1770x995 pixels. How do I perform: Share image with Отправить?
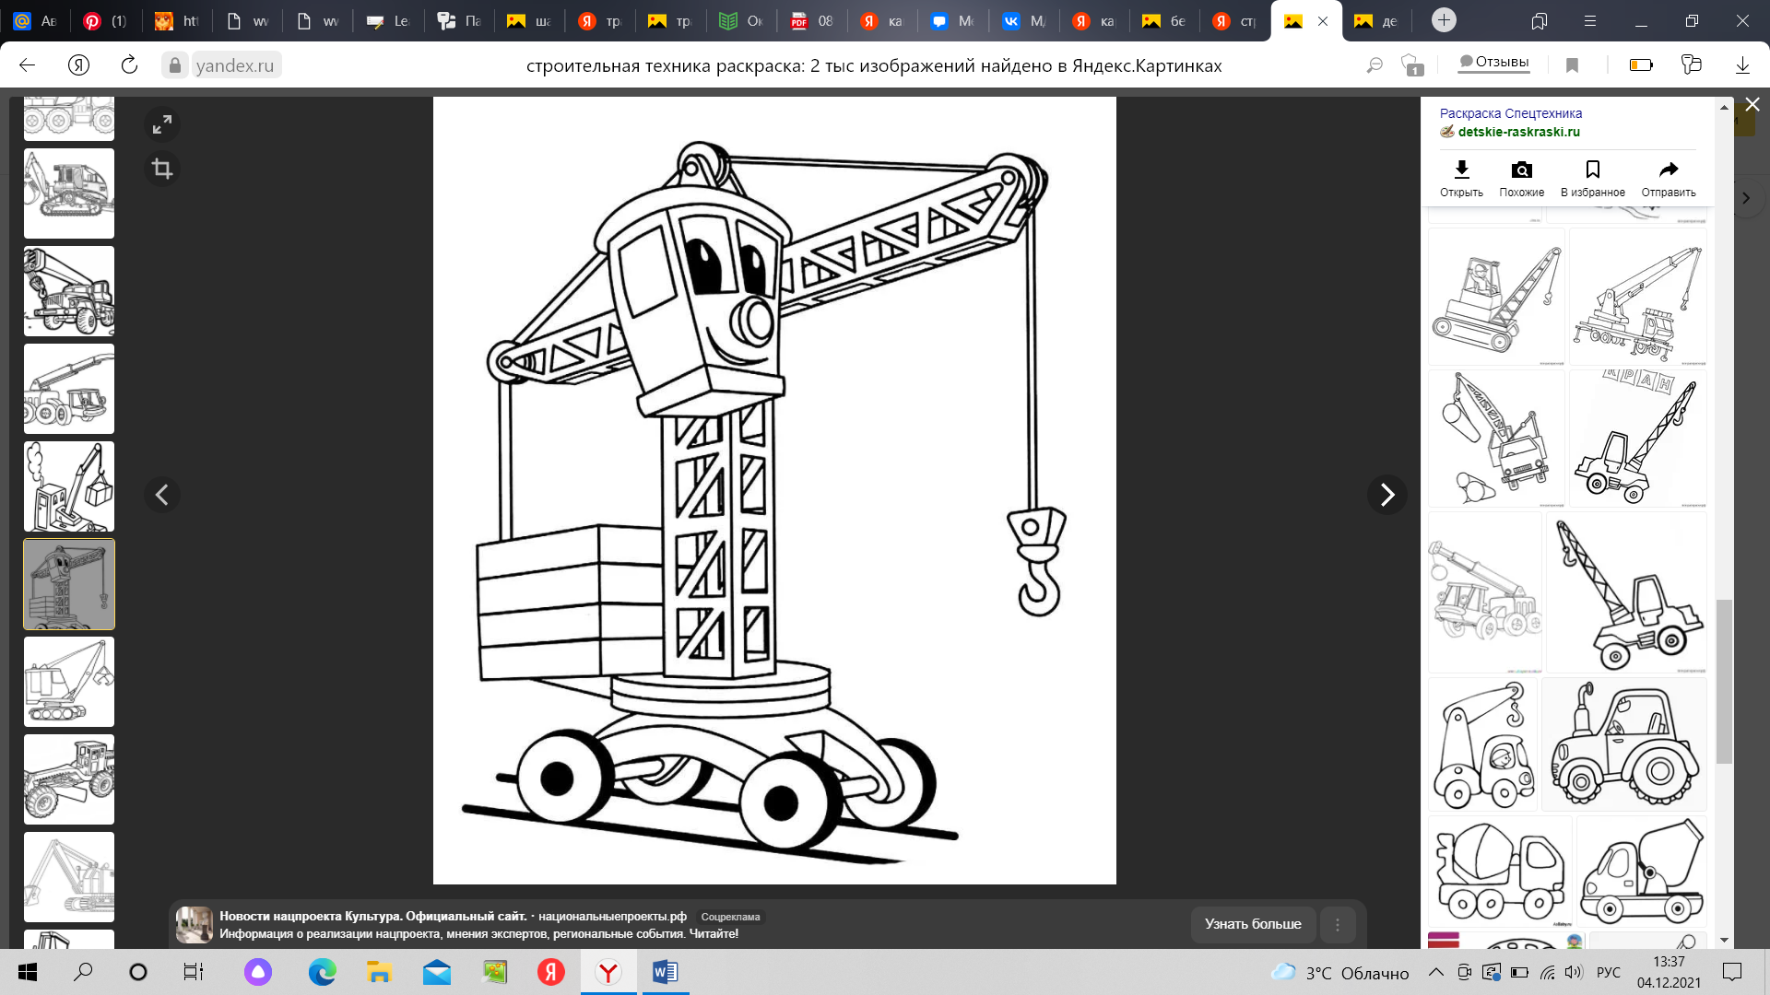tap(1669, 178)
